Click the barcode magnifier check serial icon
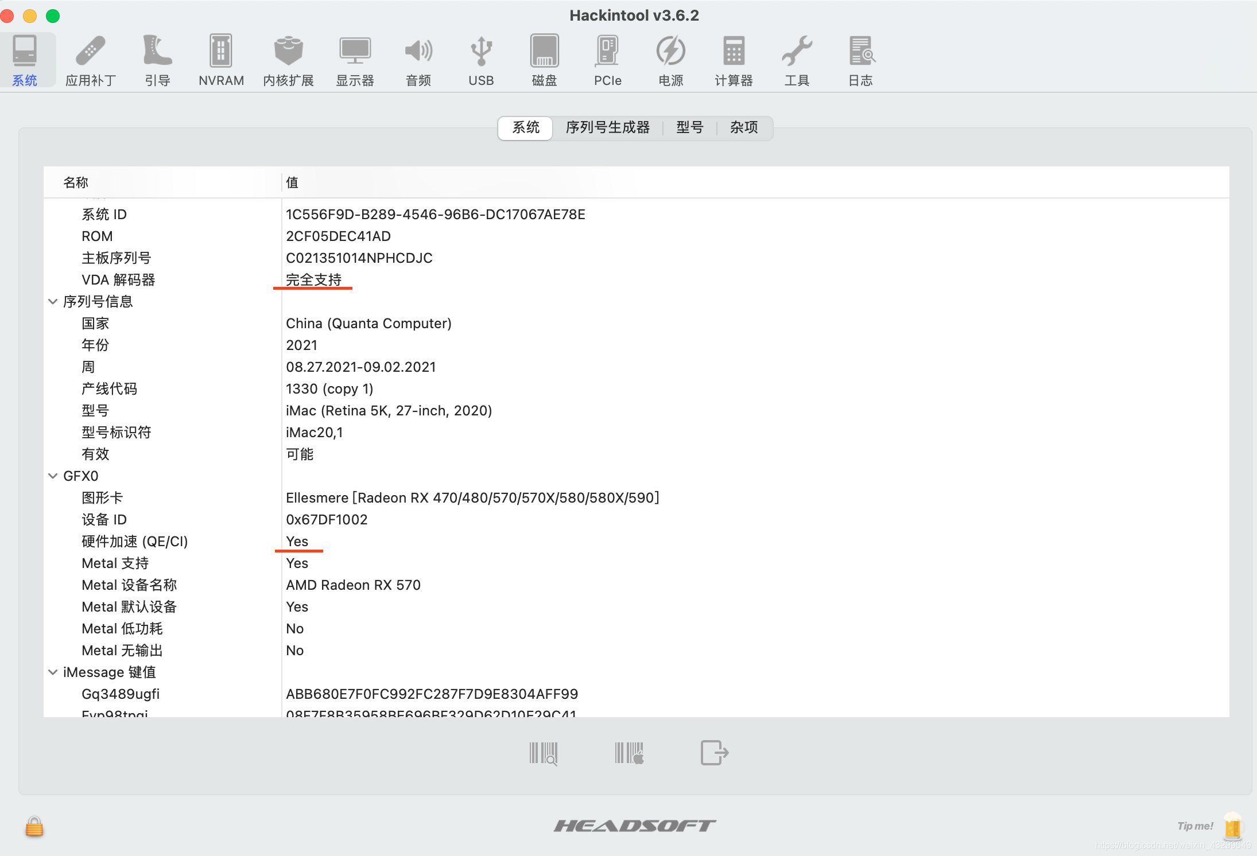 coord(543,753)
